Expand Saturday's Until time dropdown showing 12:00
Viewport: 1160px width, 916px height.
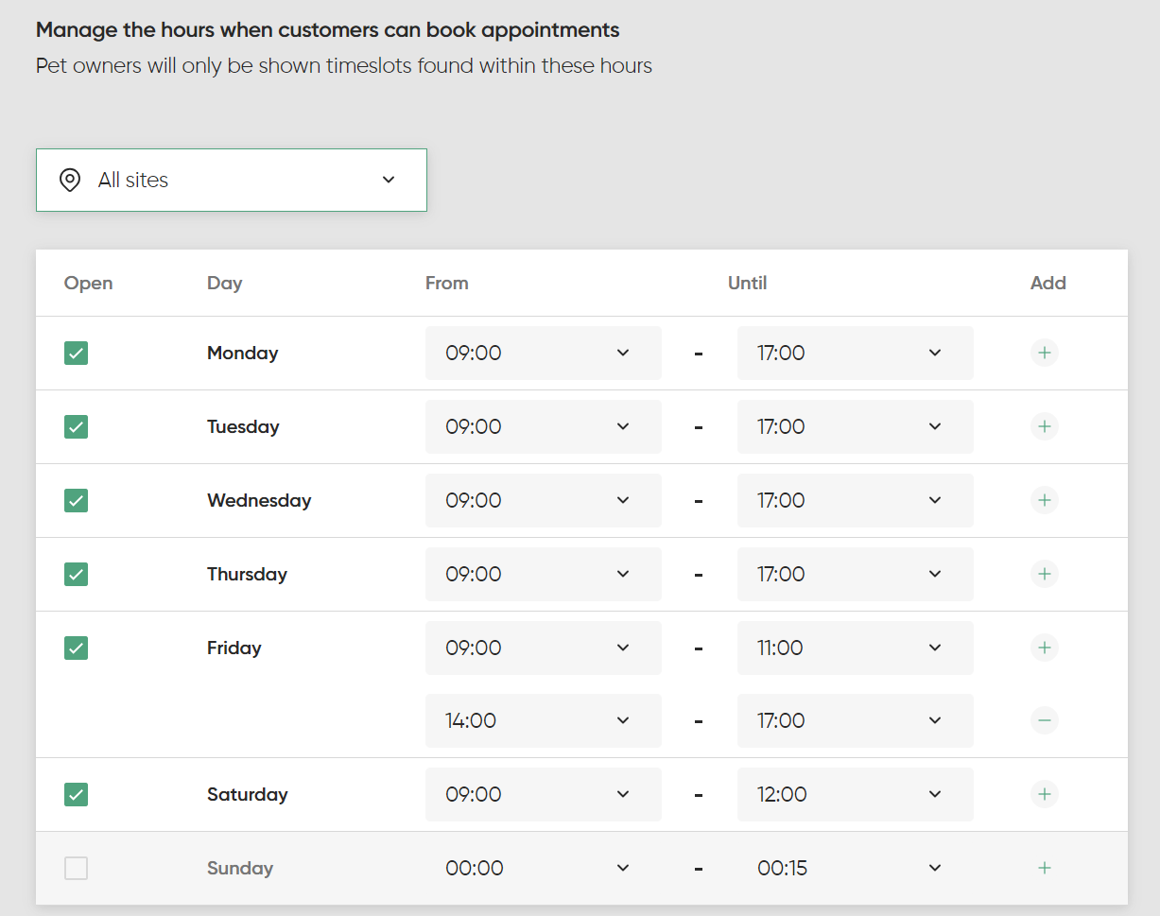(x=855, y=795)
